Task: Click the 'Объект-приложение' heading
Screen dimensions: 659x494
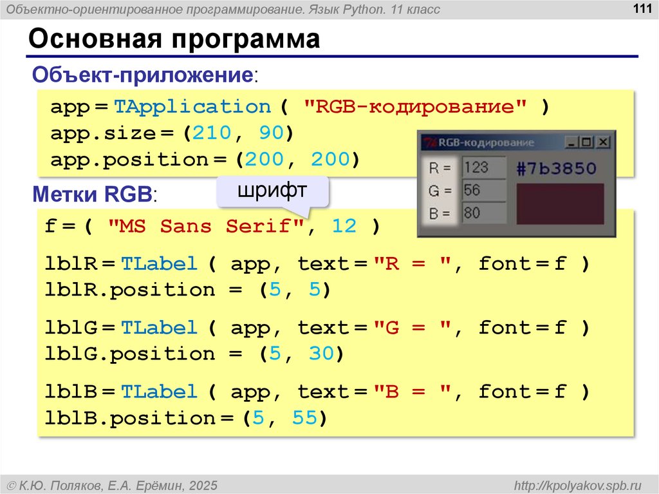Action: (x=142, y=75)
